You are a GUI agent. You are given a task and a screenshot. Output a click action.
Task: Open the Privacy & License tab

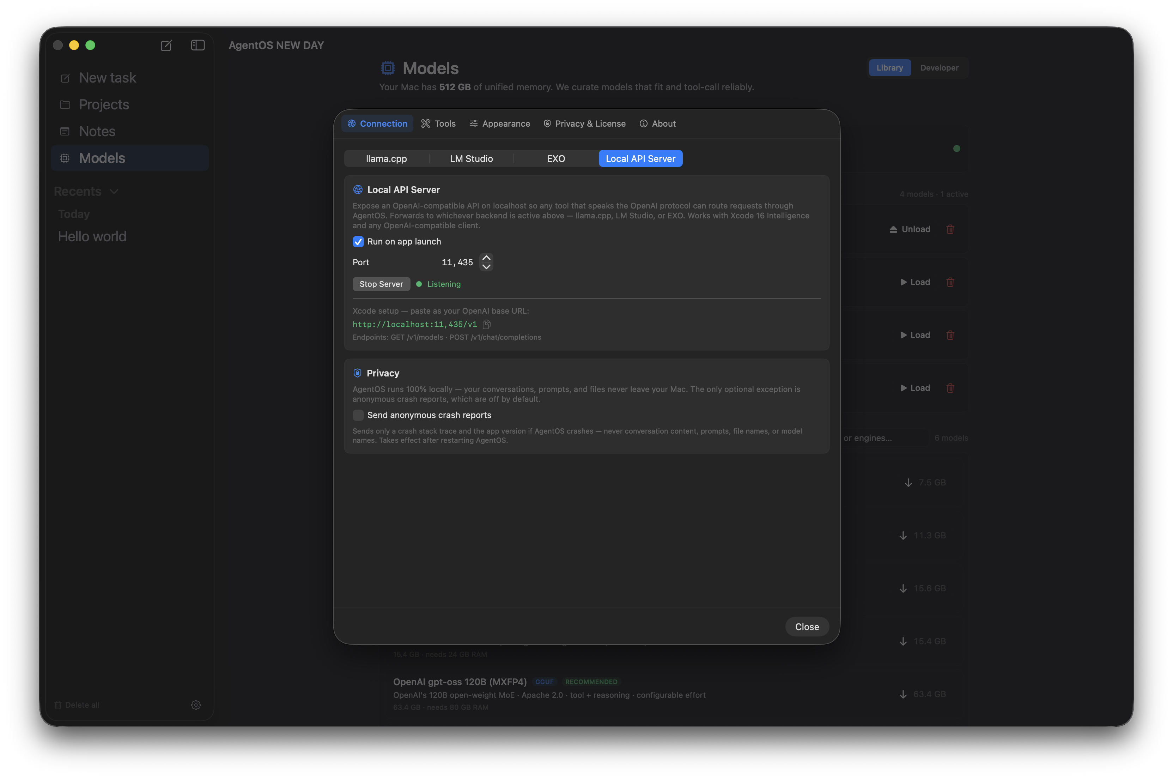584,124
